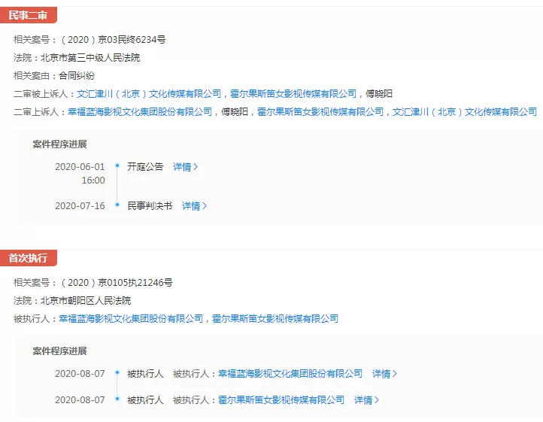Click 霍尔果斯笛女影视传媒有限公司 in 二审上诉人 line
Viewport: 543px width, 422px height.
pyautogui.click(x=320, y=112)
